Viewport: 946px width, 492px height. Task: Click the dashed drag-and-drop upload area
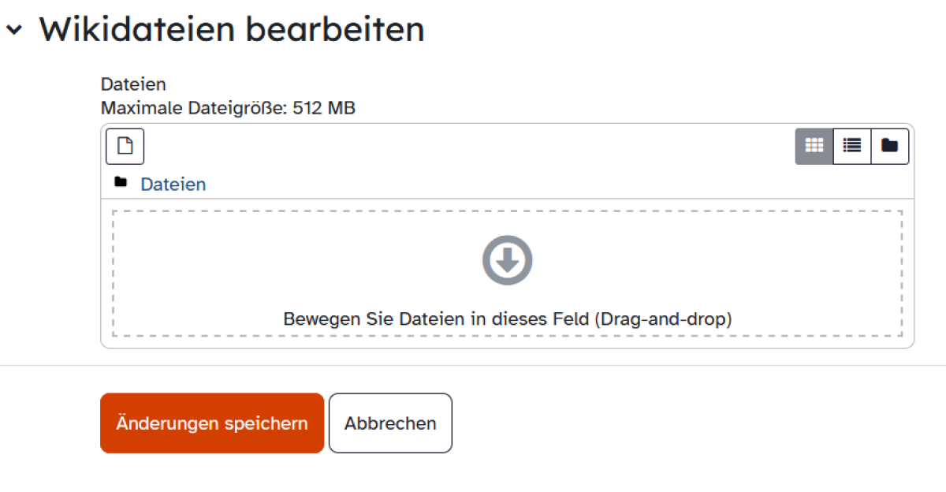pos(508,273)
